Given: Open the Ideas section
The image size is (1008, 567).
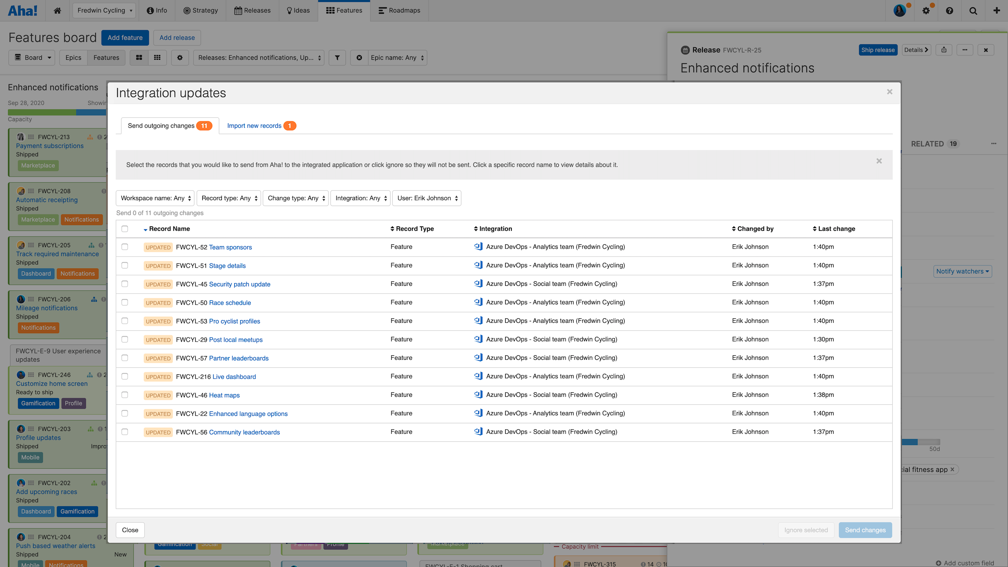Looking at the screenshot, I should pyautogui.click(x=298, y=10).
